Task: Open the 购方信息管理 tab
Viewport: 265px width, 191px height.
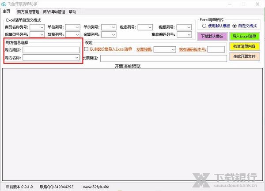Action: tap(28, 11)
